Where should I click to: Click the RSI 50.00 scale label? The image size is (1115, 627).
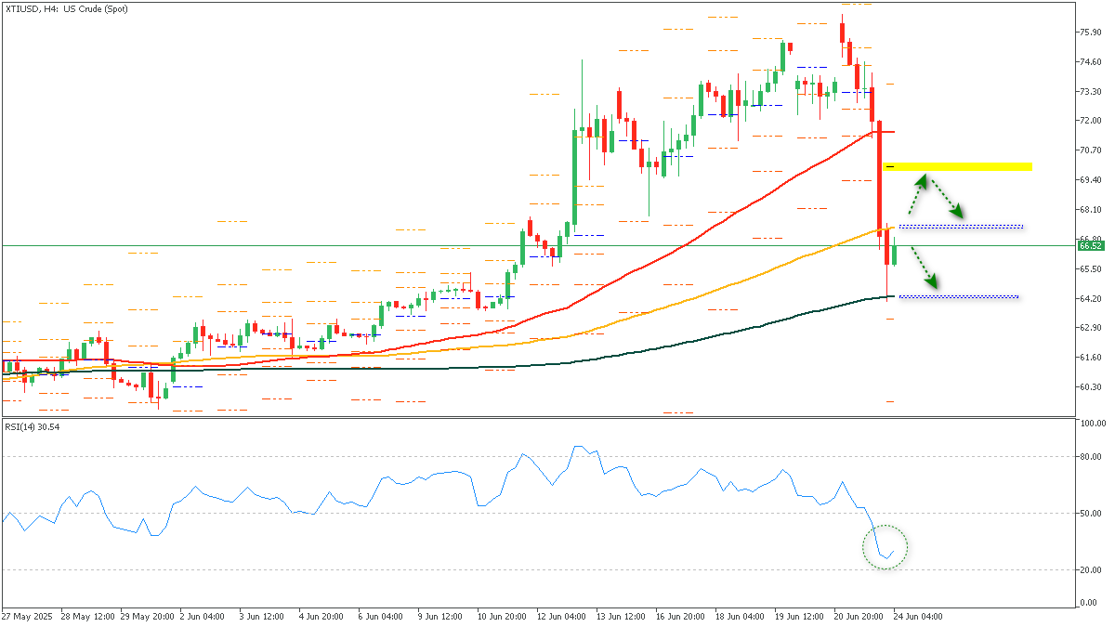coord(1090,513)
